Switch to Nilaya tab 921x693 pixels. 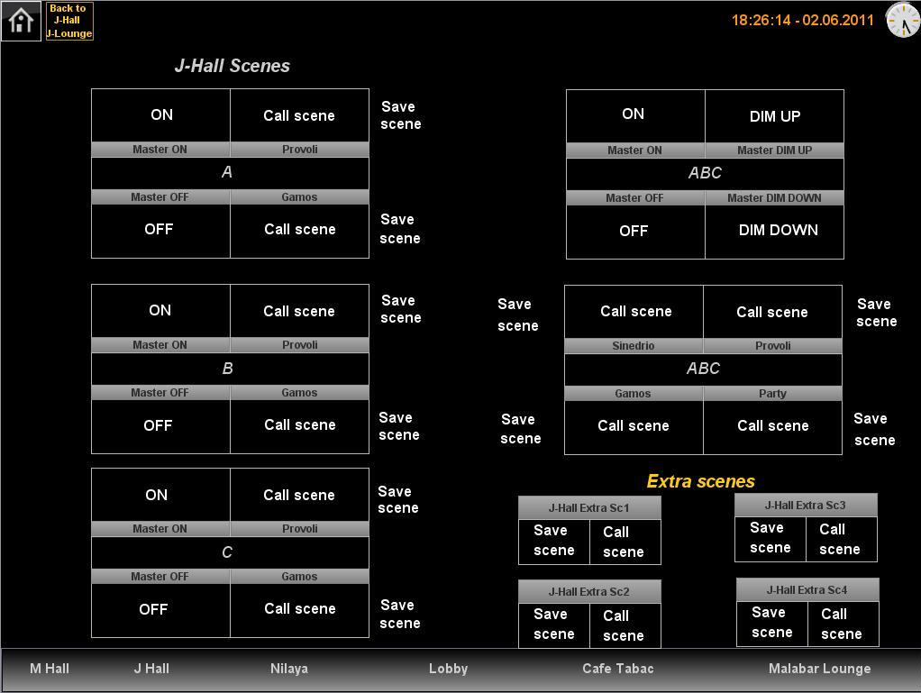(289, 669)
